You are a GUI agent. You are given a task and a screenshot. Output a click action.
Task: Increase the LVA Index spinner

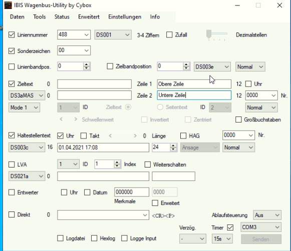pos(117,162)
